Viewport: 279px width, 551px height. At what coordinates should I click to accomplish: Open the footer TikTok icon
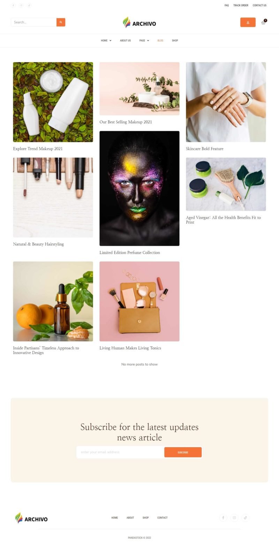(246, 518)
